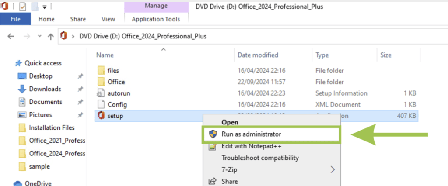Open the Customize Quick Access Toolbar dropdown
Screen dimensions: 448x186
pos(44,7)
